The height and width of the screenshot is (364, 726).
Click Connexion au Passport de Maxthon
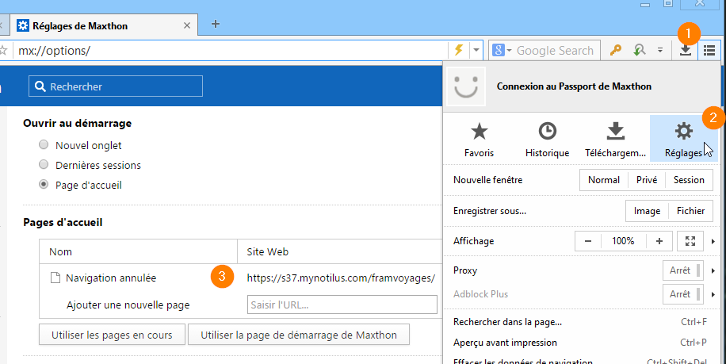click(x=574, y=86)
